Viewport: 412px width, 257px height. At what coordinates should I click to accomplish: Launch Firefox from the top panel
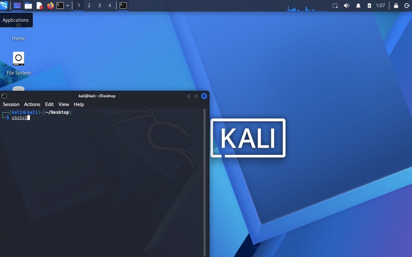point(50,5)
